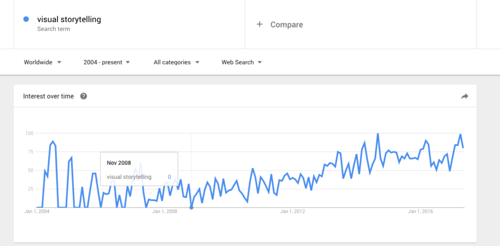Click the Nov 2008 data point on the chart
The image size is (500, 246).
pyautogui.click(x=191, y=208)
